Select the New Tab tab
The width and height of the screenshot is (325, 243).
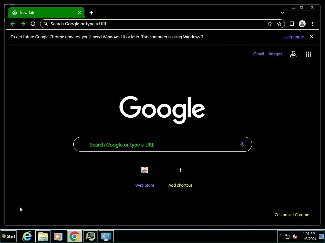pyautogui.click(x=46, y=13)
